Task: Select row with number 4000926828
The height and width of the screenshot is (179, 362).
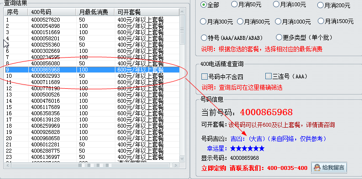Action: pyautogui.click(x=92, y=132)
